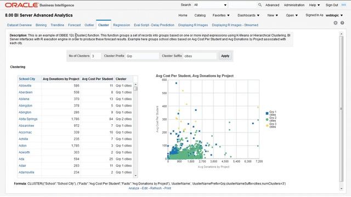Open the search scope All dropdown
351x197 pixels.
210,5
